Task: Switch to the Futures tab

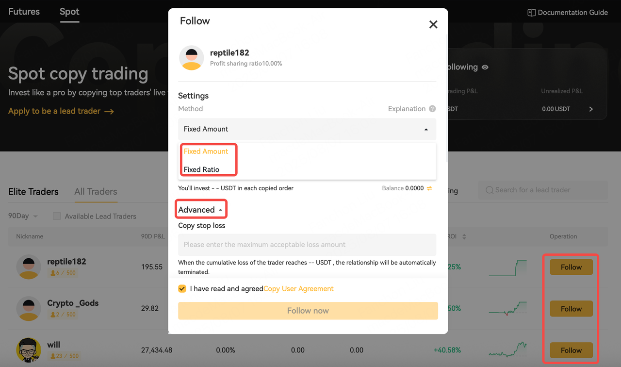Action: [24, 12]
